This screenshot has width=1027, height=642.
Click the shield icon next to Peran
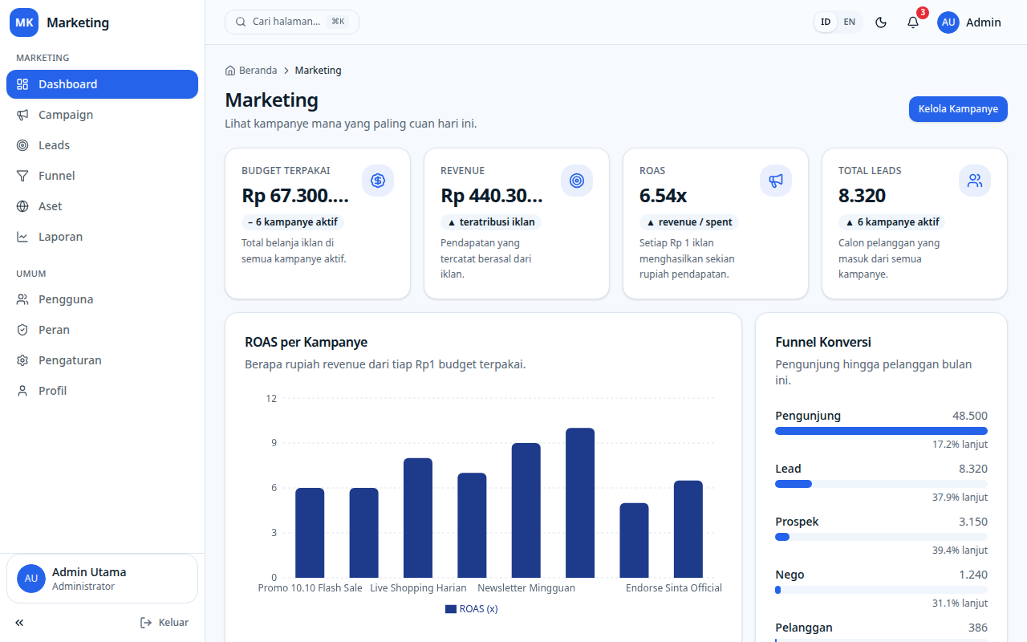point(22,330)
